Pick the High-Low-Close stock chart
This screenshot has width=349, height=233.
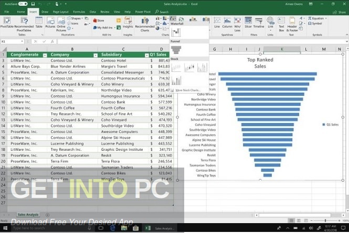point(176,68)
